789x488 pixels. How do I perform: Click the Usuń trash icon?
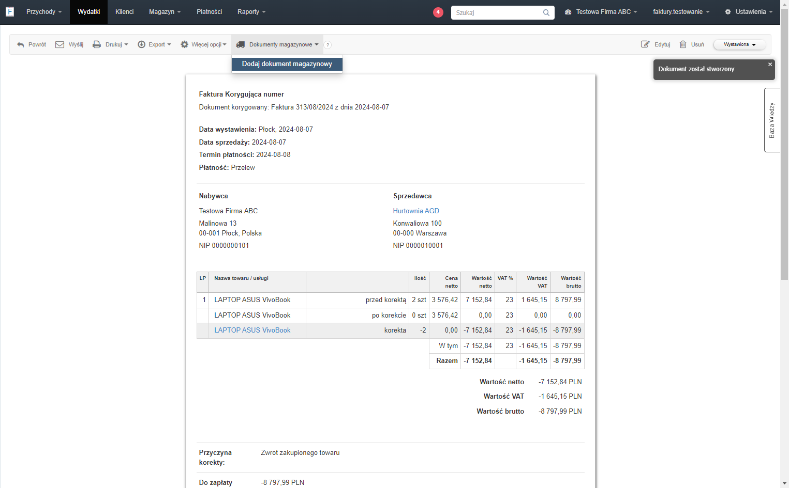683,44
